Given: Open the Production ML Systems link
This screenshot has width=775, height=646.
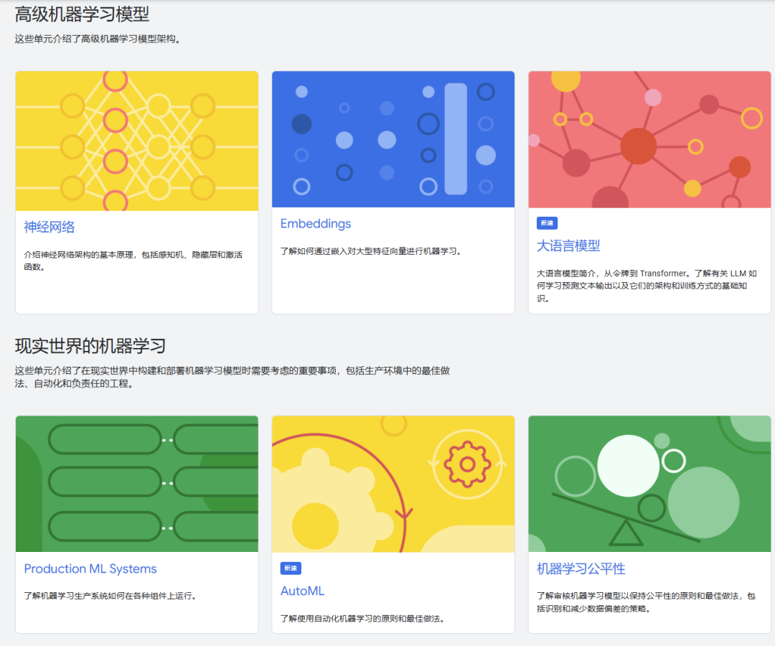Looking at the screenshot, I should [x=90, y=569].
